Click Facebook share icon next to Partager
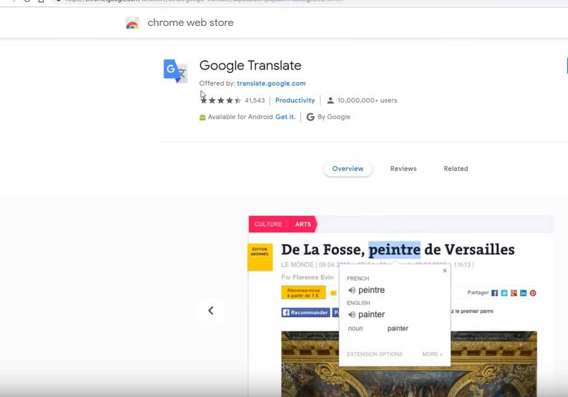The width and height of the screenshot is (568, 397). click(x=494, y=293)
